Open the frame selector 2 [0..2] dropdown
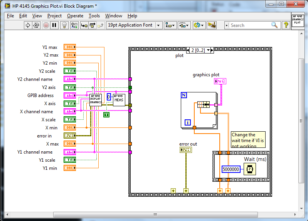Screen dimensions: 308x221 click(200, 50)
